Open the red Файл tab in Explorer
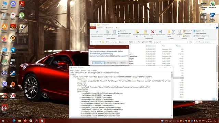219x123 pixels. point(93,28)
